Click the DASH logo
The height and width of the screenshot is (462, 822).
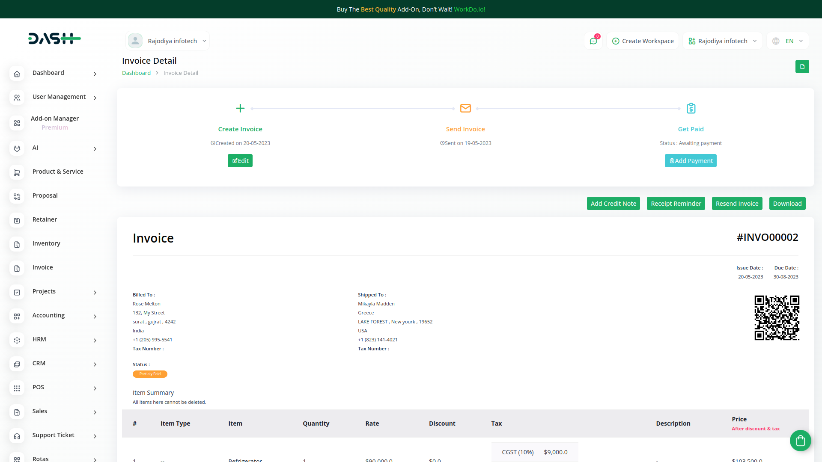coord(54,38)
